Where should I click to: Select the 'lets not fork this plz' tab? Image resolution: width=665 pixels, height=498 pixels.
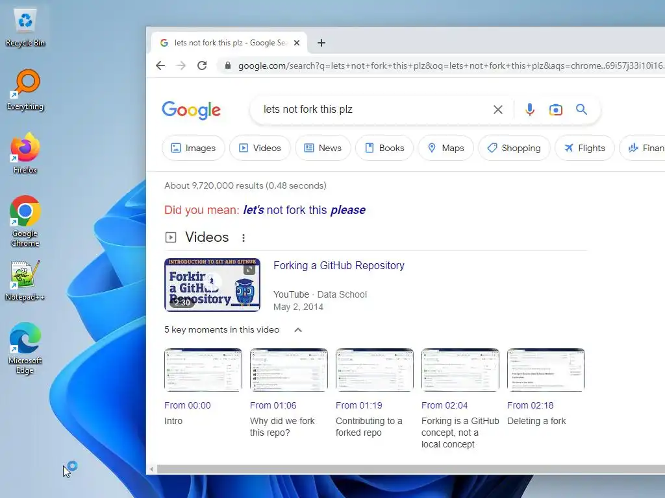(229, 43)
